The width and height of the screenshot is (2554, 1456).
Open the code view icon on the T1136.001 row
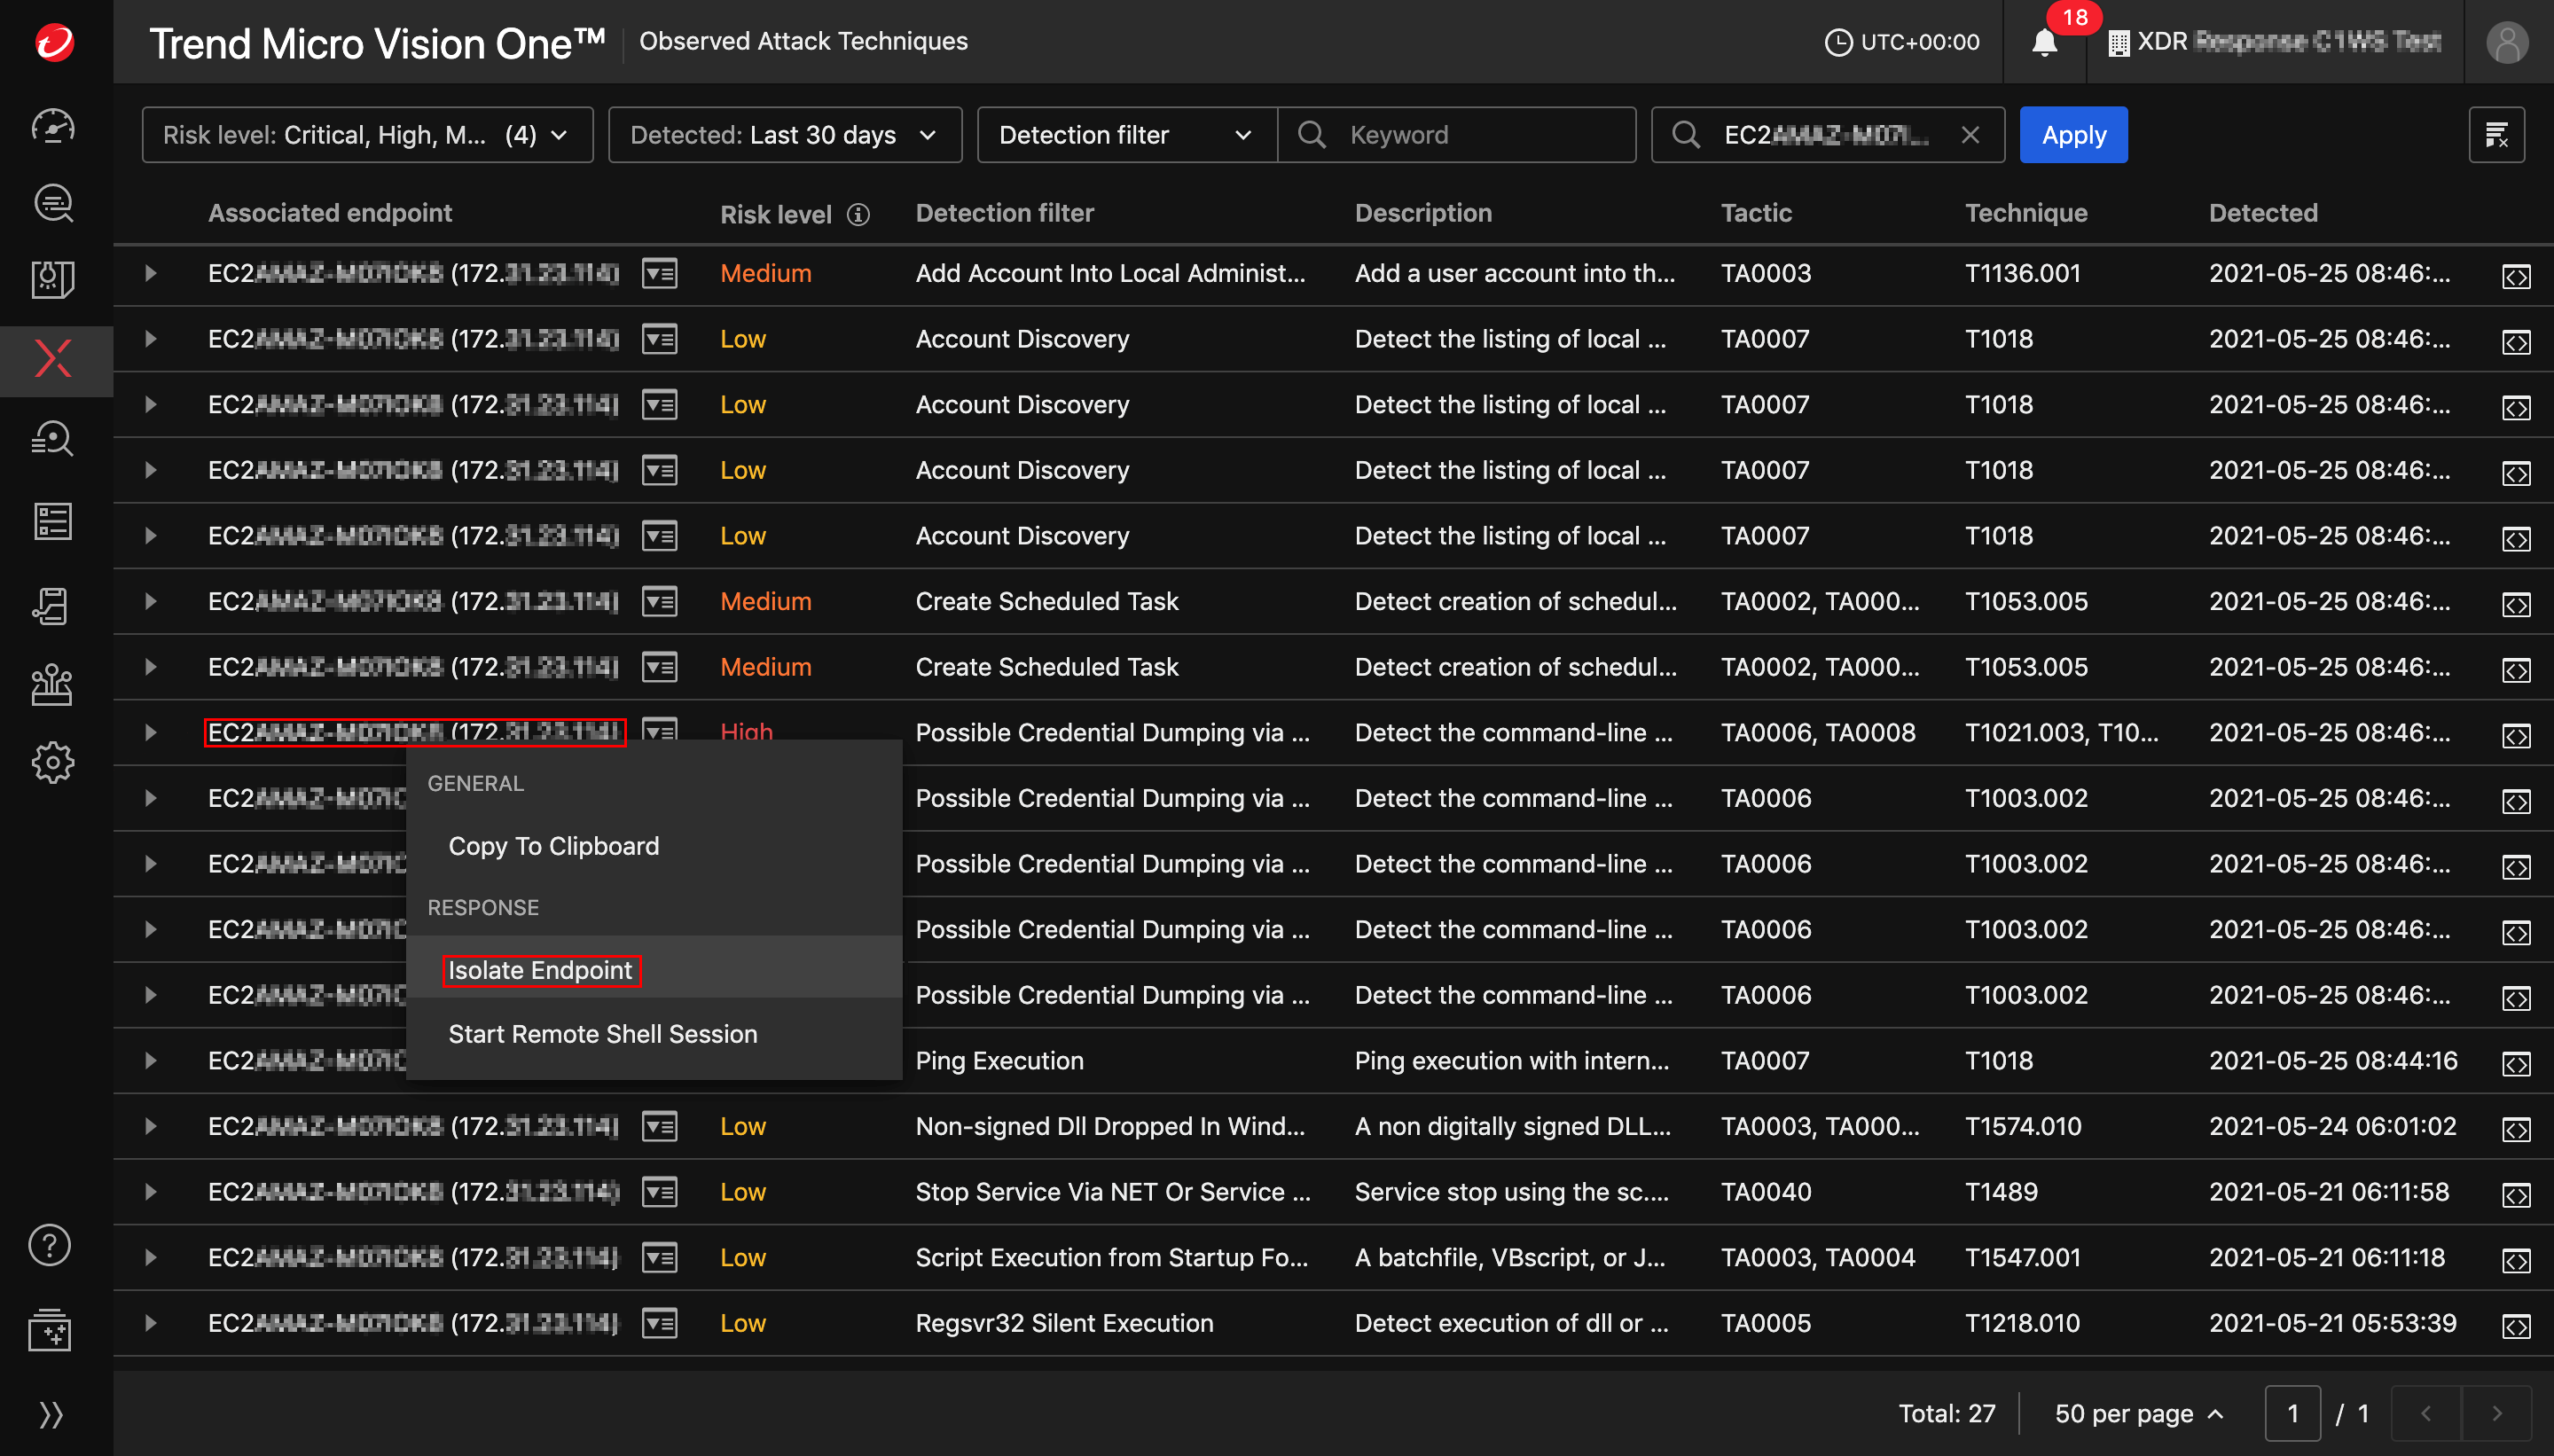tap(2516, 275)
